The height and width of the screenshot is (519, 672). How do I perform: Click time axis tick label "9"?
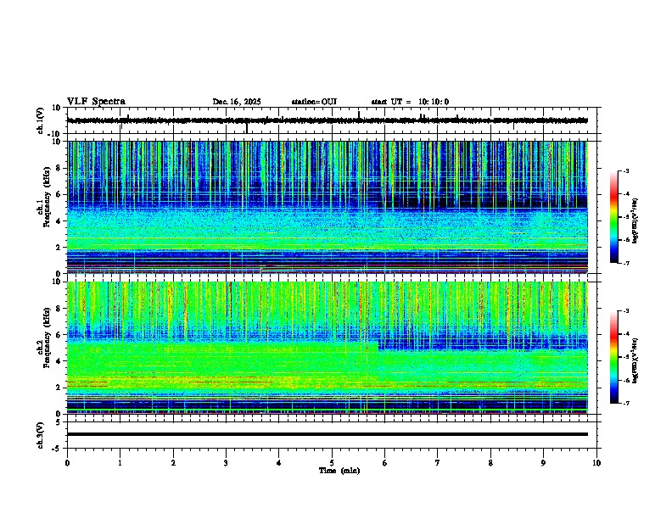point(543,463)
